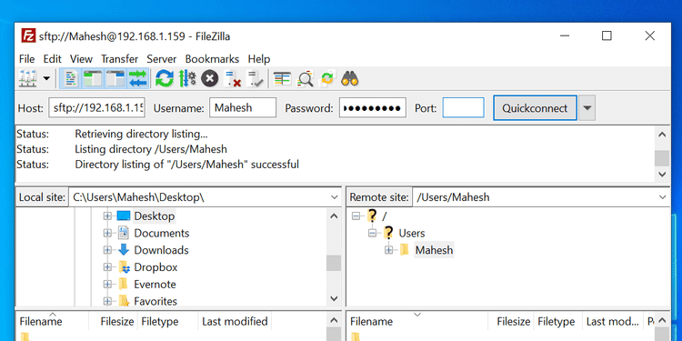
Task: Open the Site Manager icon
Action: tap(28, 79)
